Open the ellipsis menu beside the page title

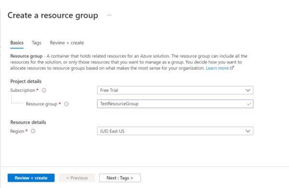(x=109, y=15)
